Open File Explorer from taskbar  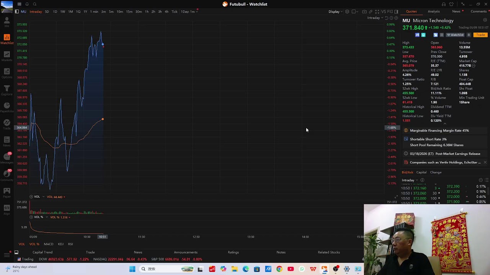[x=234, y=269]
